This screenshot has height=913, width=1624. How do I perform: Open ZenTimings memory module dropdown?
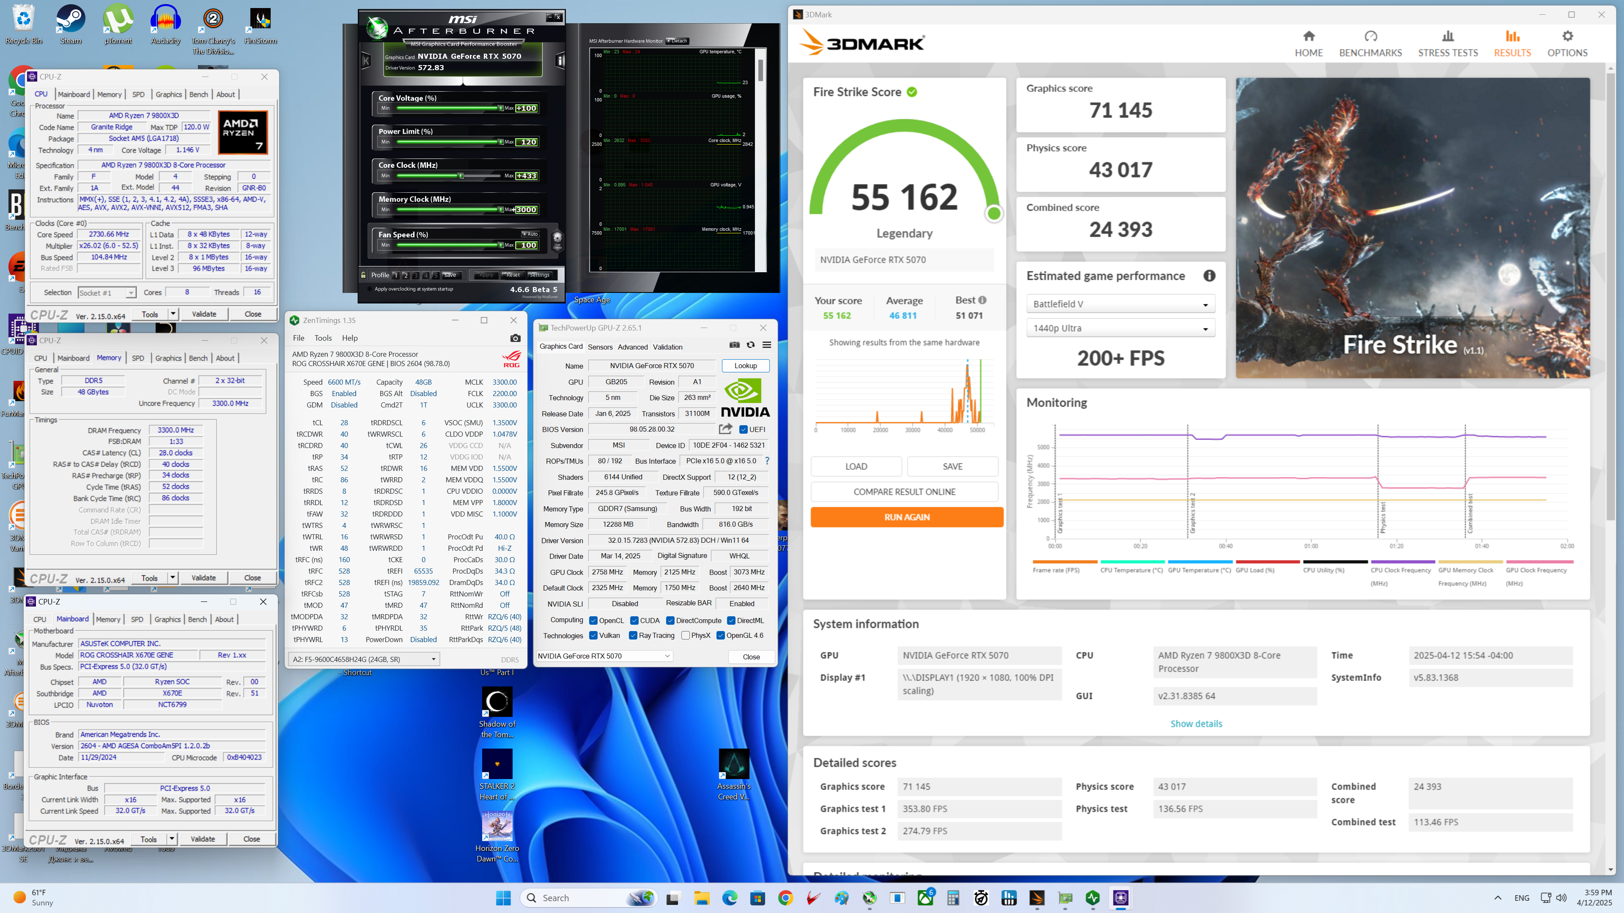pyautogui.click(x=364, y=659)
